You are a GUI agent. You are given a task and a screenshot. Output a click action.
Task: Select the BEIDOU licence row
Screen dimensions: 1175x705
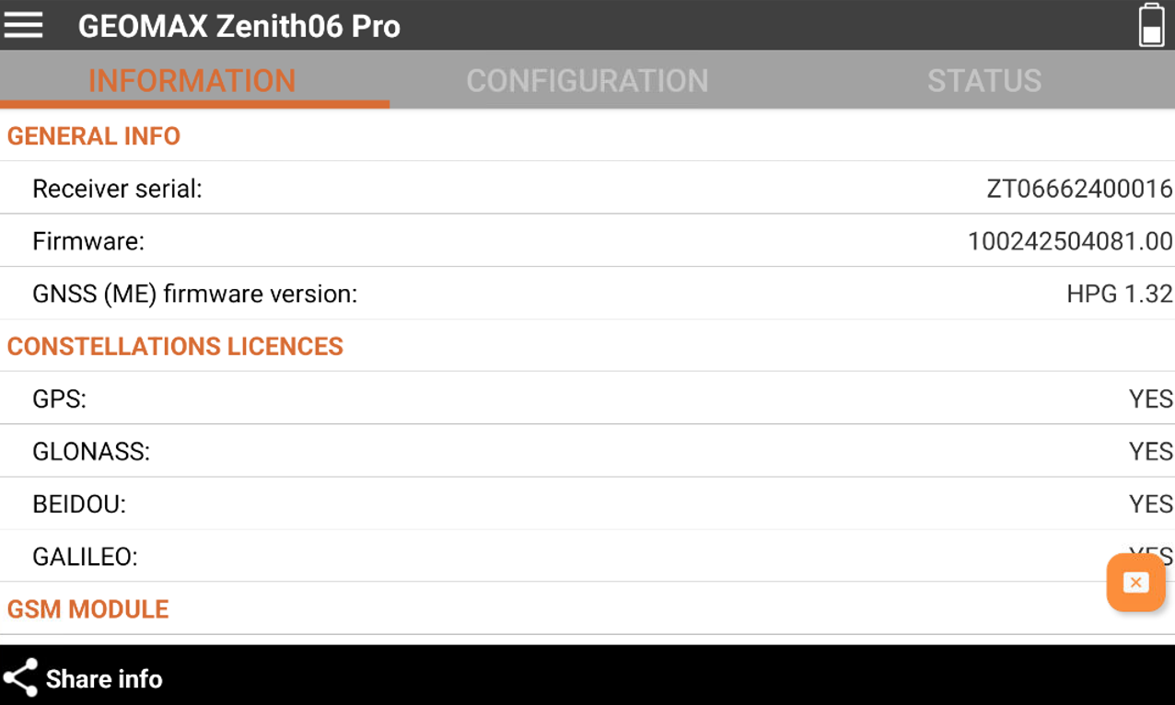tap(587, 503)
